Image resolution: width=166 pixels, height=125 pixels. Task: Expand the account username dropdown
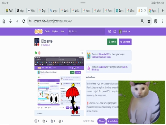click(124, 32)
